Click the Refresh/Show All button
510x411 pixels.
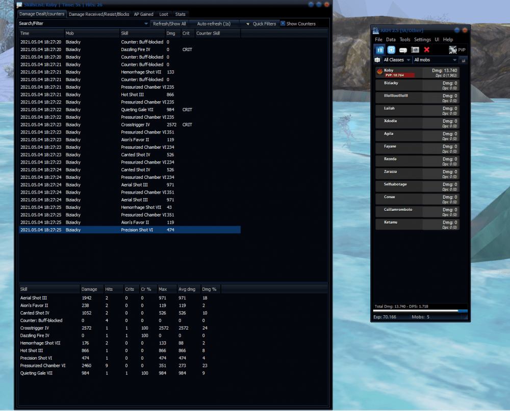169,24
